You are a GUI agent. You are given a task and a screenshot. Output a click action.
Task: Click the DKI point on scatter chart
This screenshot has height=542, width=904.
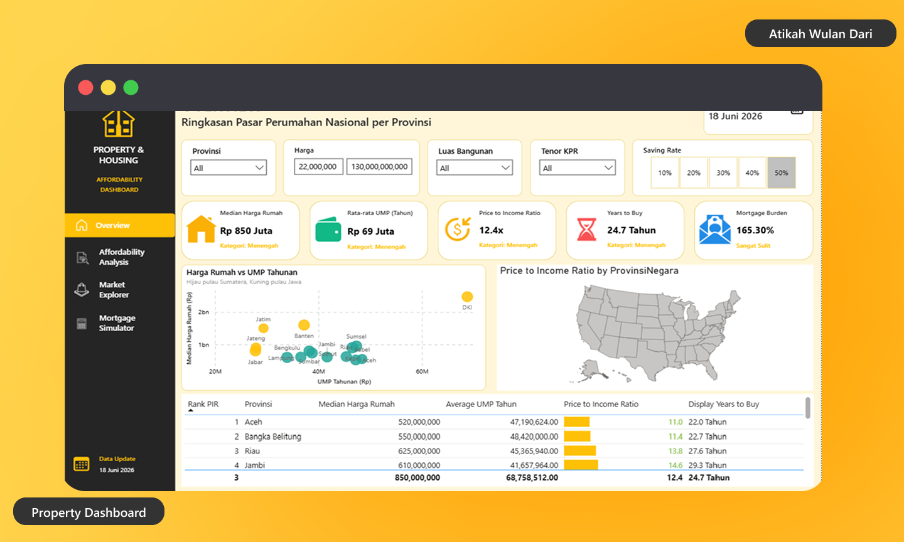tap(467, 297)
